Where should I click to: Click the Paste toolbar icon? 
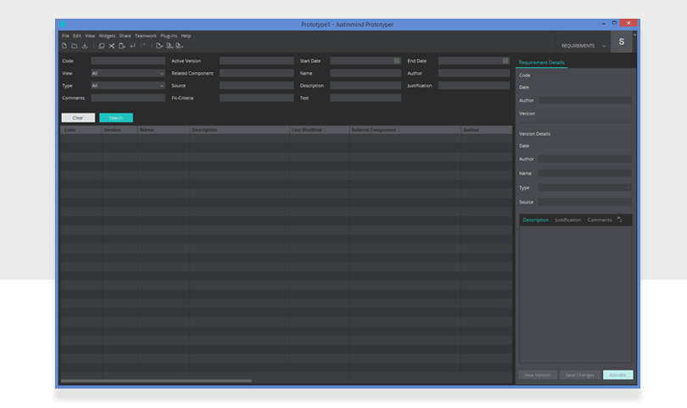coord(122,46)
